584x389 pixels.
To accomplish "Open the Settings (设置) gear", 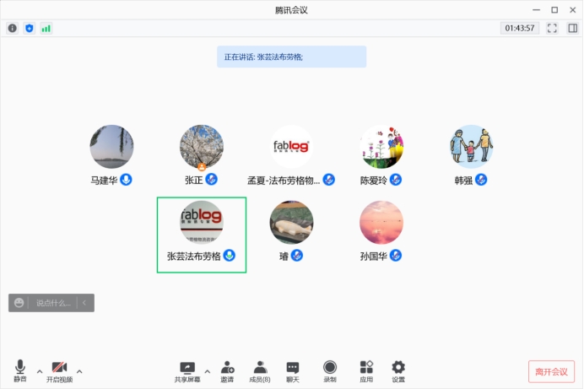I will pos(398,370).
